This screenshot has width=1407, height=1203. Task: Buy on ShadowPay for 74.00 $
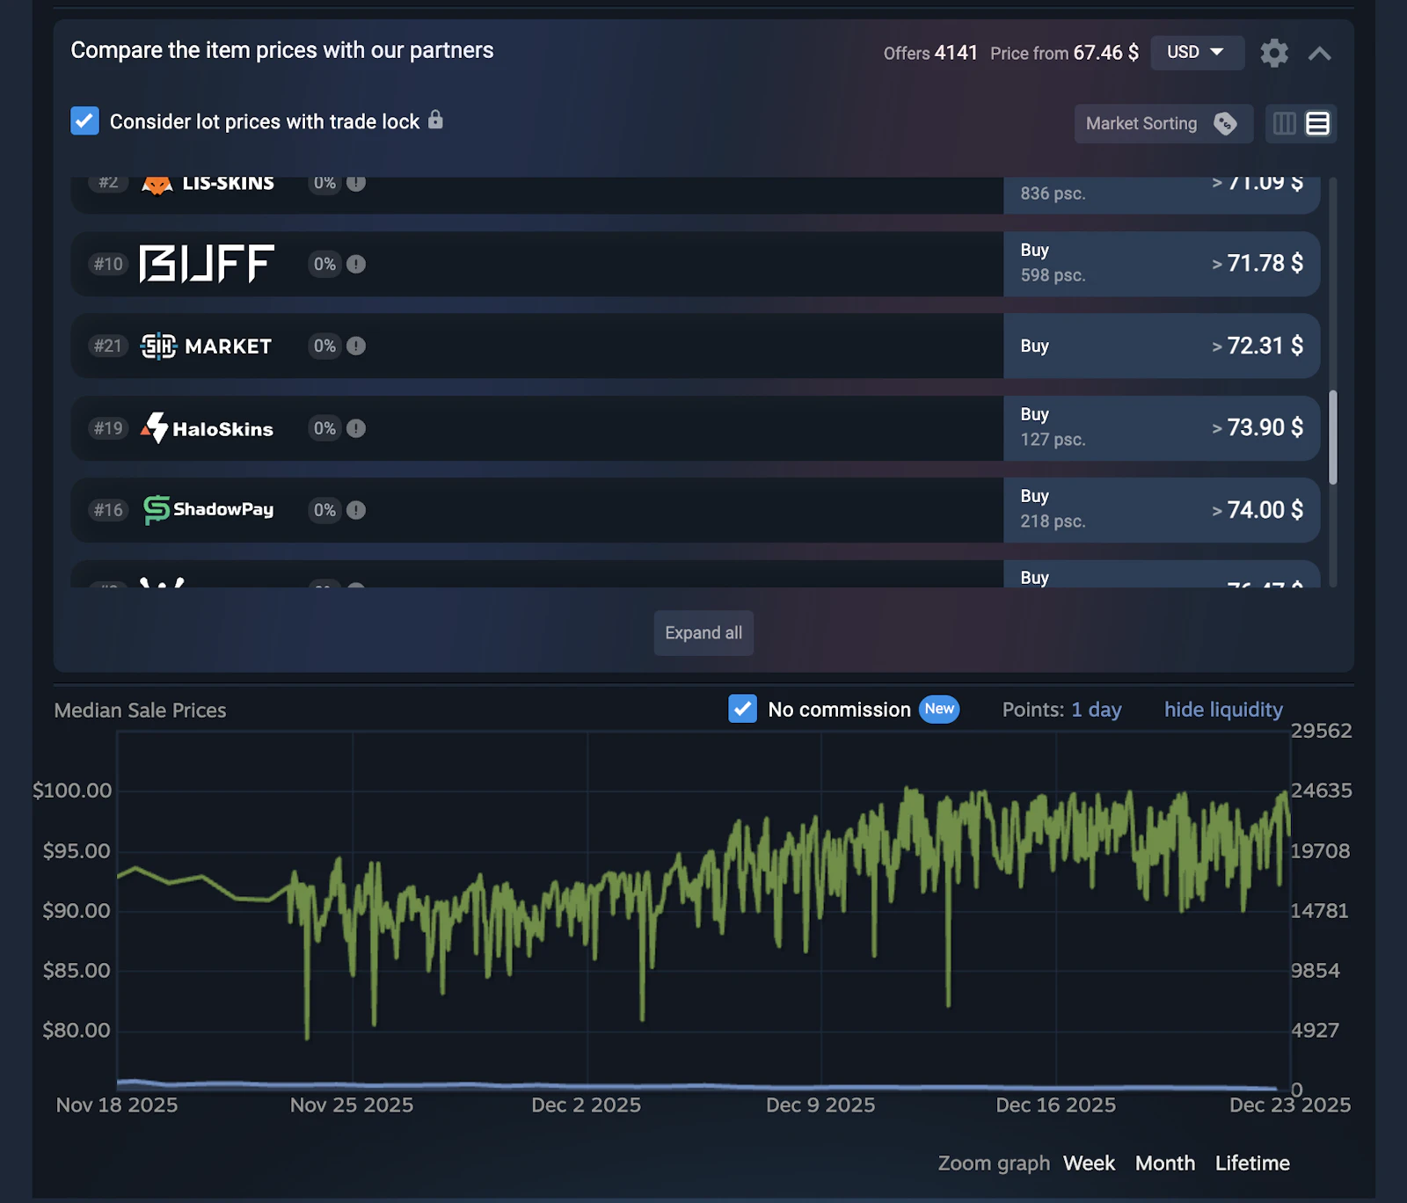(1161, 510)
